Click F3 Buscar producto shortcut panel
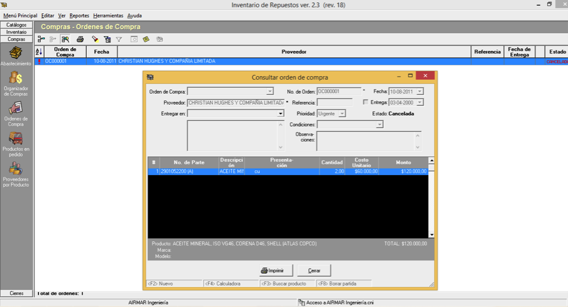 tap(288, 284)
